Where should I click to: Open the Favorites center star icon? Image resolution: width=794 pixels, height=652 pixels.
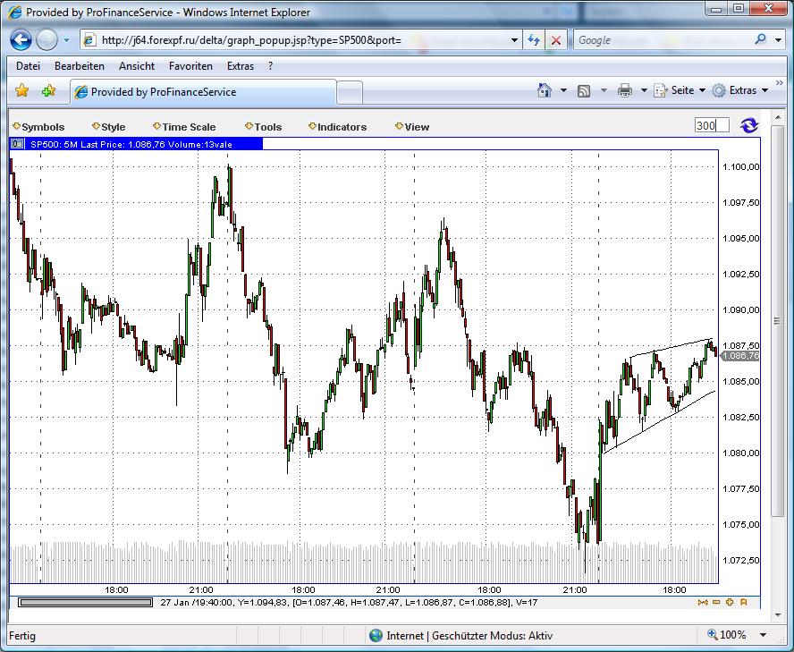point(21,90)
